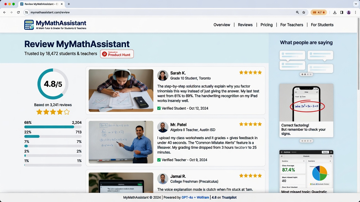Open Sarah K.'s student studying photo
Screen dimensions: 360x202
pos(121,91)
